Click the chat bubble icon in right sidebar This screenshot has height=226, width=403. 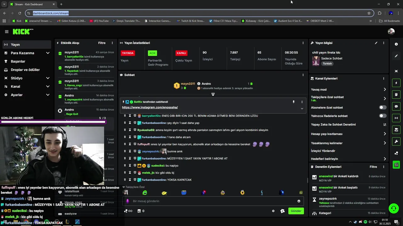pyautogui.click(x=396, y=106)
